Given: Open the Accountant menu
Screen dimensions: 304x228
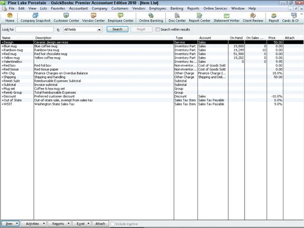Looking at the screenshot, I should (78, 9).
